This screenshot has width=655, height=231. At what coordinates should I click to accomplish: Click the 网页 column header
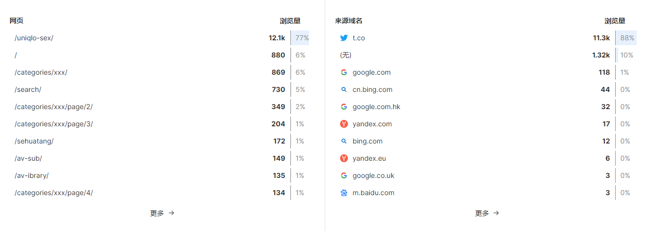coord(17,21)
